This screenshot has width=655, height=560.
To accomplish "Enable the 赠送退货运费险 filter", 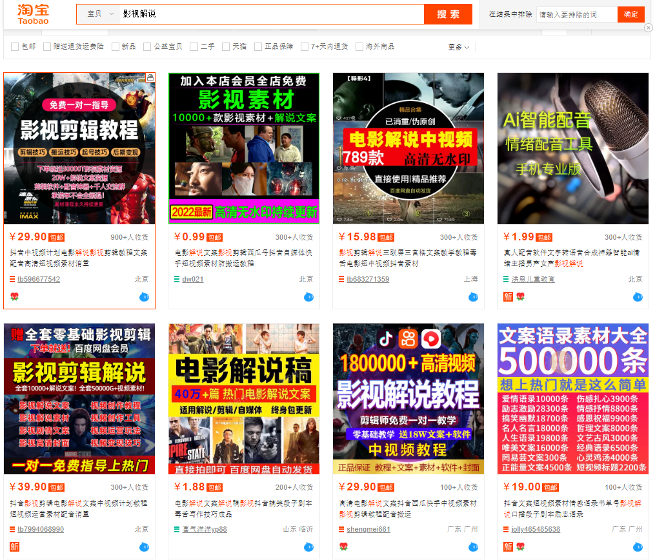I will point(47,47).
